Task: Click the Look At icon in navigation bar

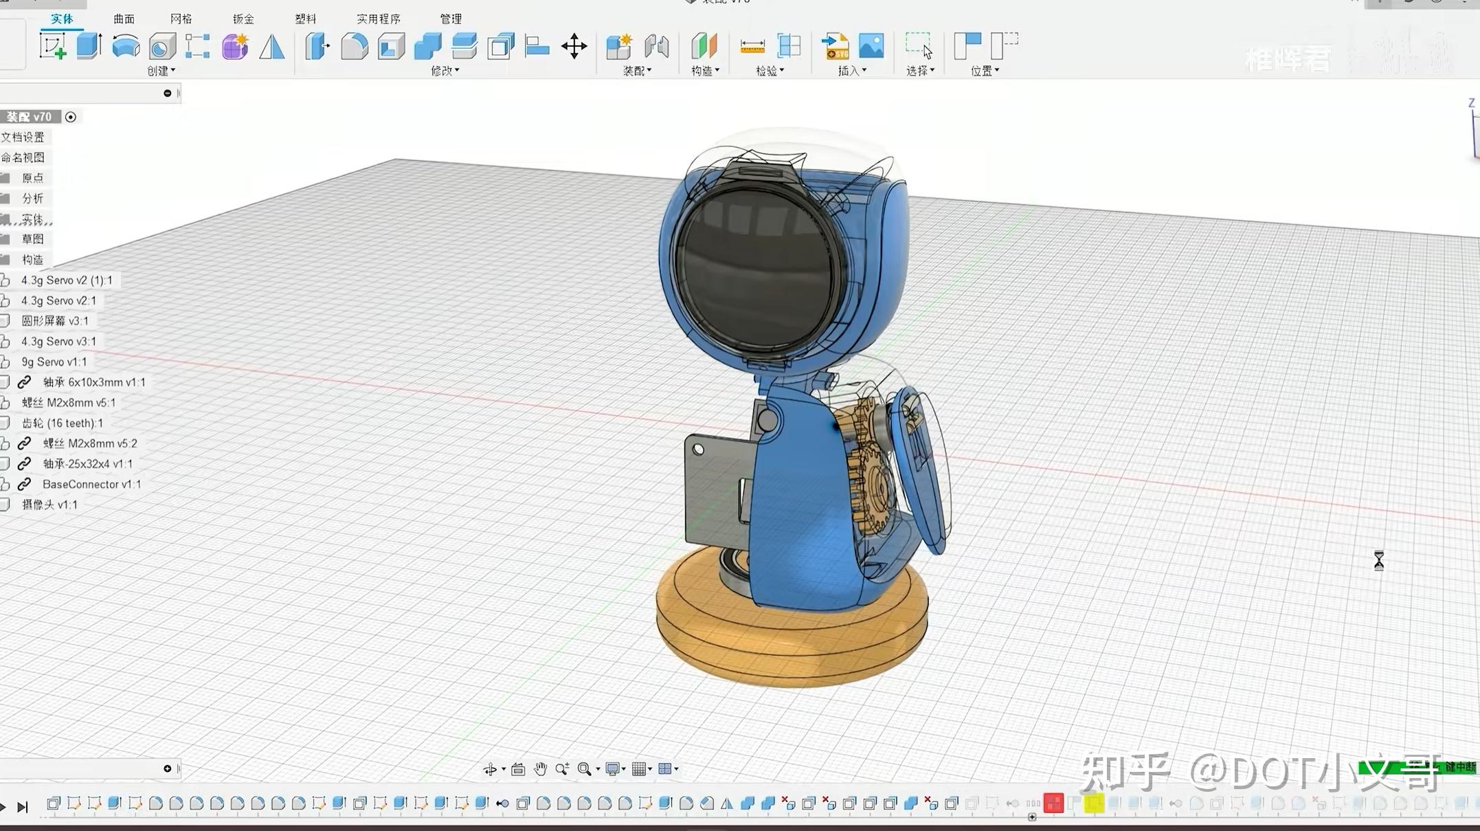Action: [x=518, y=769]
